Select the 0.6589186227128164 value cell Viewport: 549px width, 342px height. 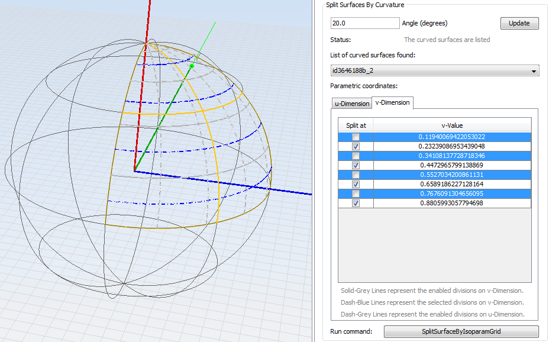452,184
